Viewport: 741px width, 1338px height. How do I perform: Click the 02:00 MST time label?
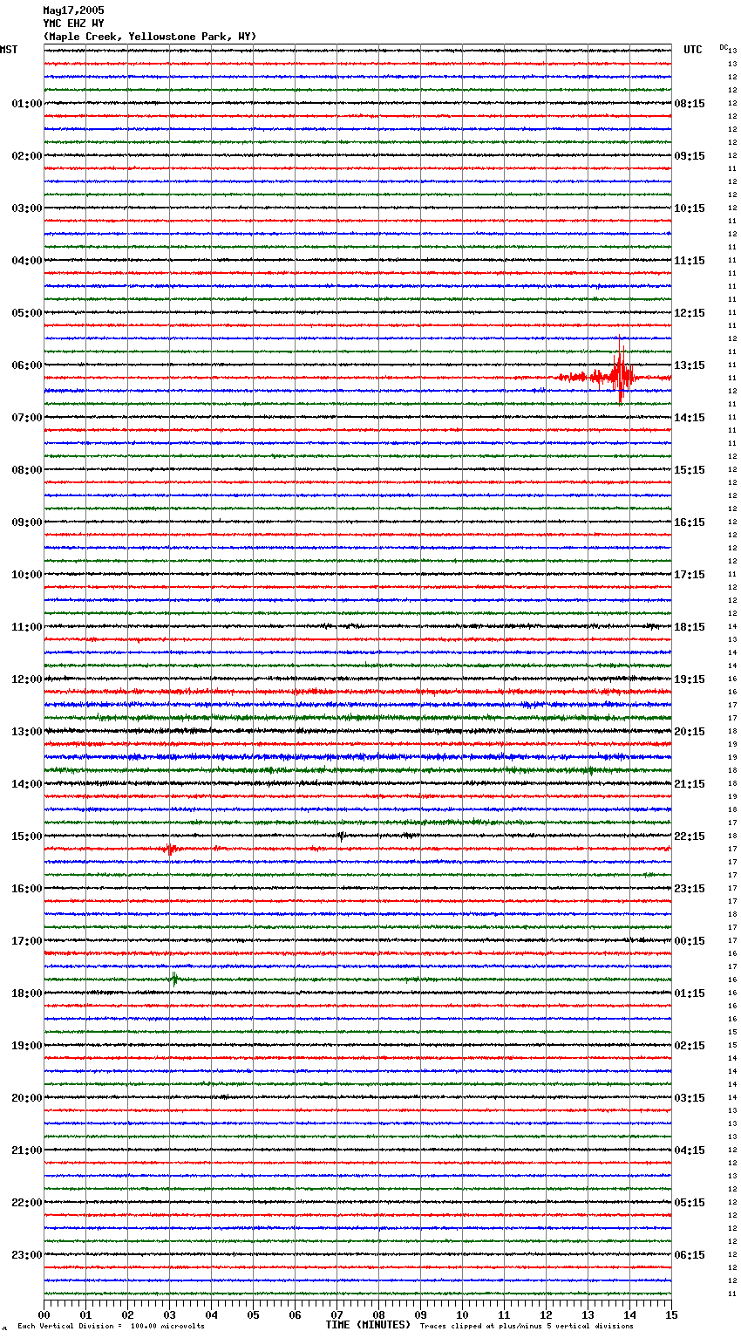point(27,156)
